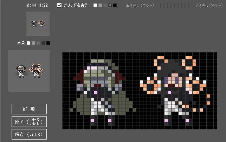Screen dimensions: 226x142
Task: Toggle the グリッドを表示 checkbox
Action: (59, 5)
